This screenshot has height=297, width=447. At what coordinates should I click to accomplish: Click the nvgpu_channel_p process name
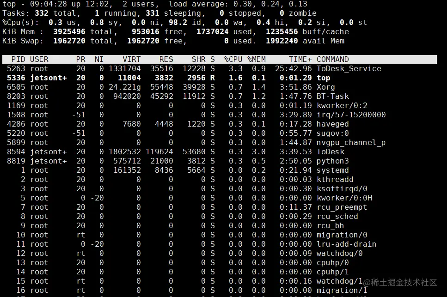[x=351, y=143]
